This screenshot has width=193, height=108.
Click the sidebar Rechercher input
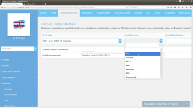point(17,49)
